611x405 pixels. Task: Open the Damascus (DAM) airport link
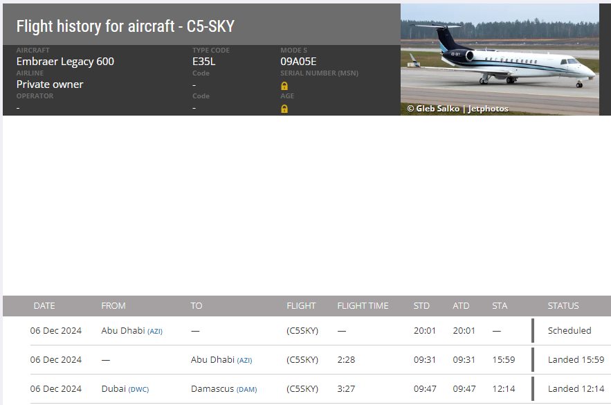pyautogui.click(x=224, y=389)
